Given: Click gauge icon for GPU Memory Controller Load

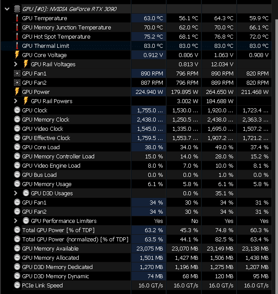Looking at the screenshot, I should [x=17, y=156].
